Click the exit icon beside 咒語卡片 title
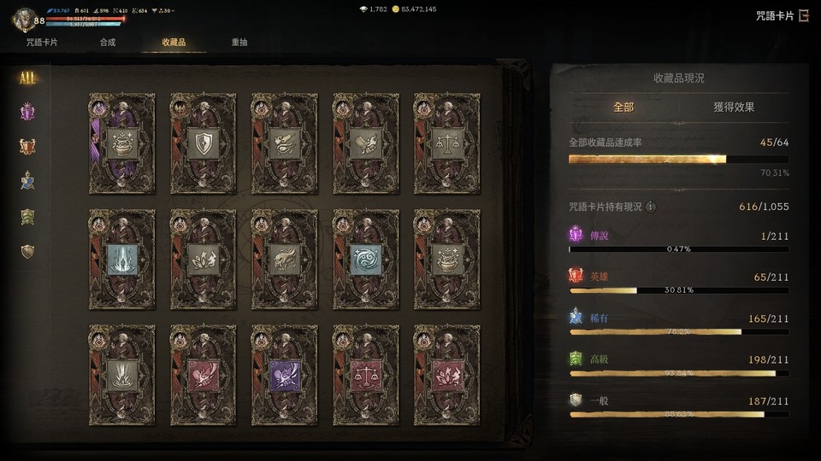 [804, 15]
